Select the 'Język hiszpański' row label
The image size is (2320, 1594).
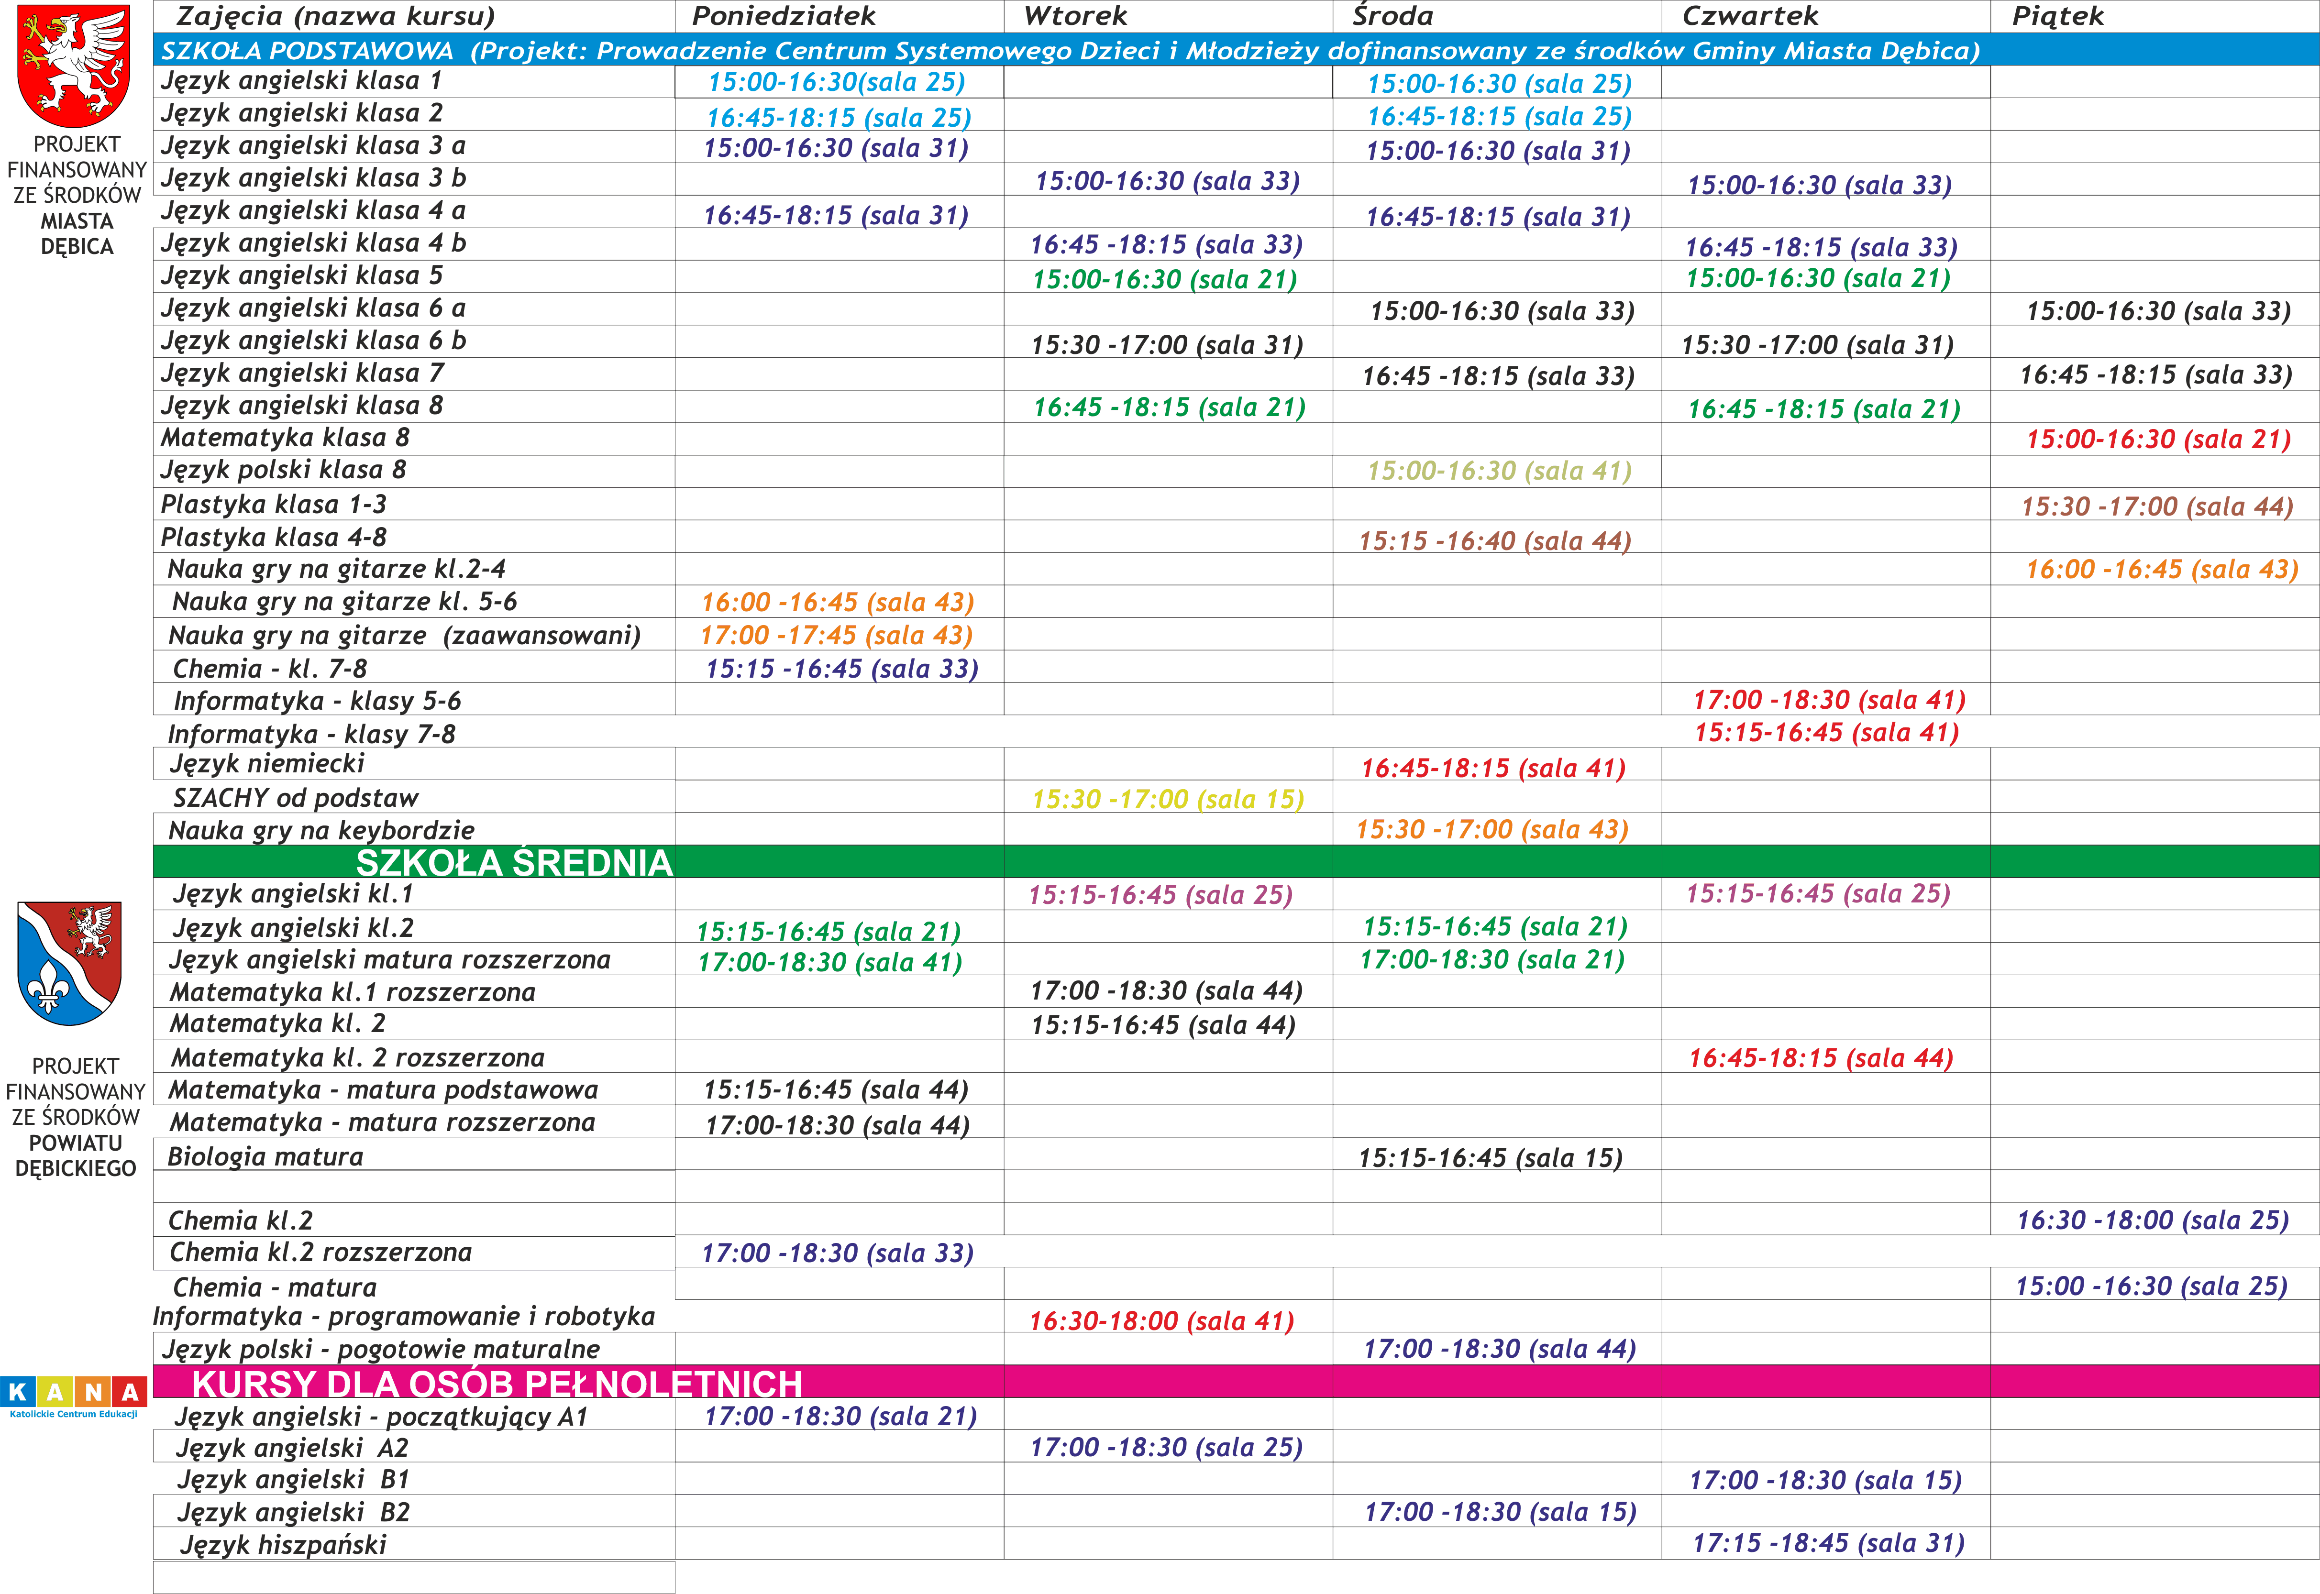[284, 1546]
